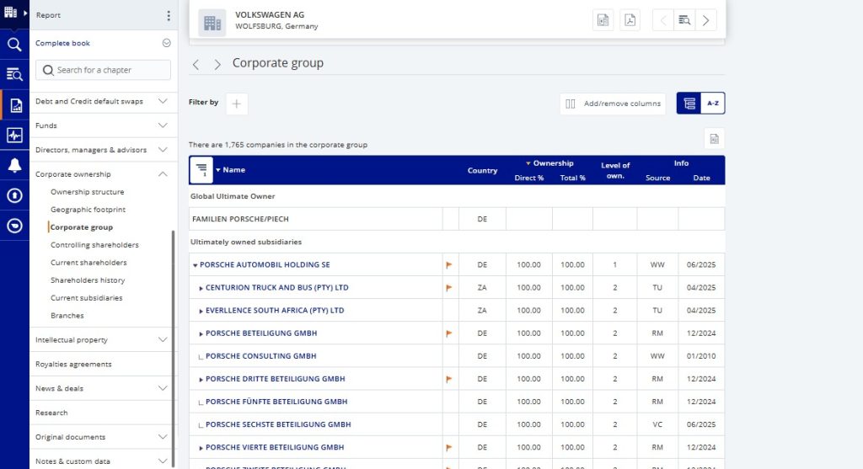
Task: Open the report document icon in left rail
Action: (15, 105)
